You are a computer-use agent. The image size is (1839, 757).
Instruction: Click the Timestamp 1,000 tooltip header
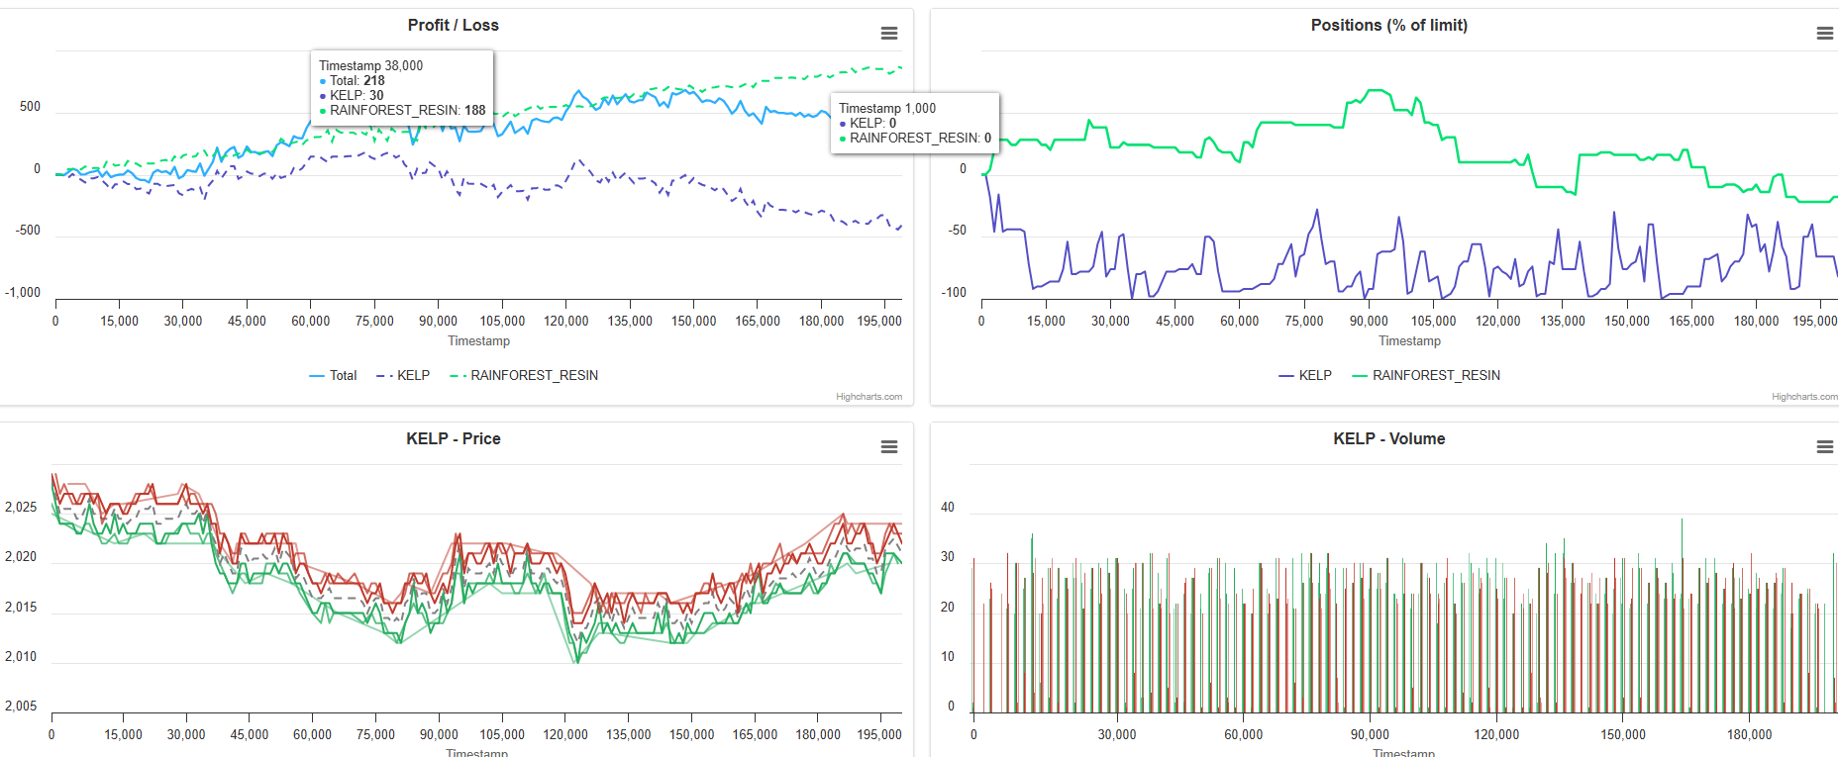click(887, 109)
